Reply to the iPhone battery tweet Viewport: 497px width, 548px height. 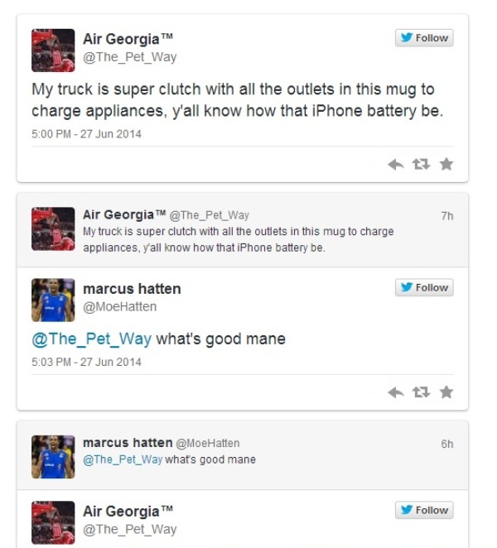[x=396, y=164]
